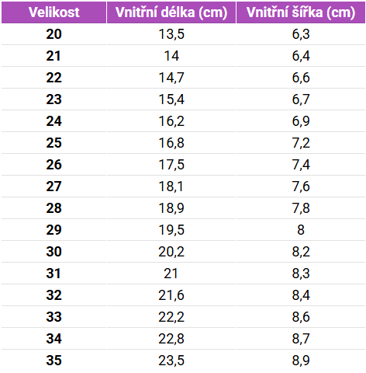This screenshot has height=373, width=366.
Task: Select size 21 row label
Action: tap(54, 56)
